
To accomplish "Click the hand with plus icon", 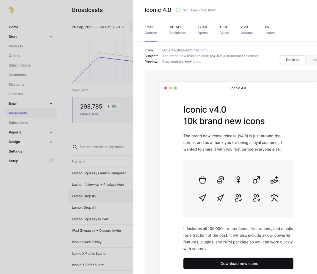I will (x=274, y=180).
